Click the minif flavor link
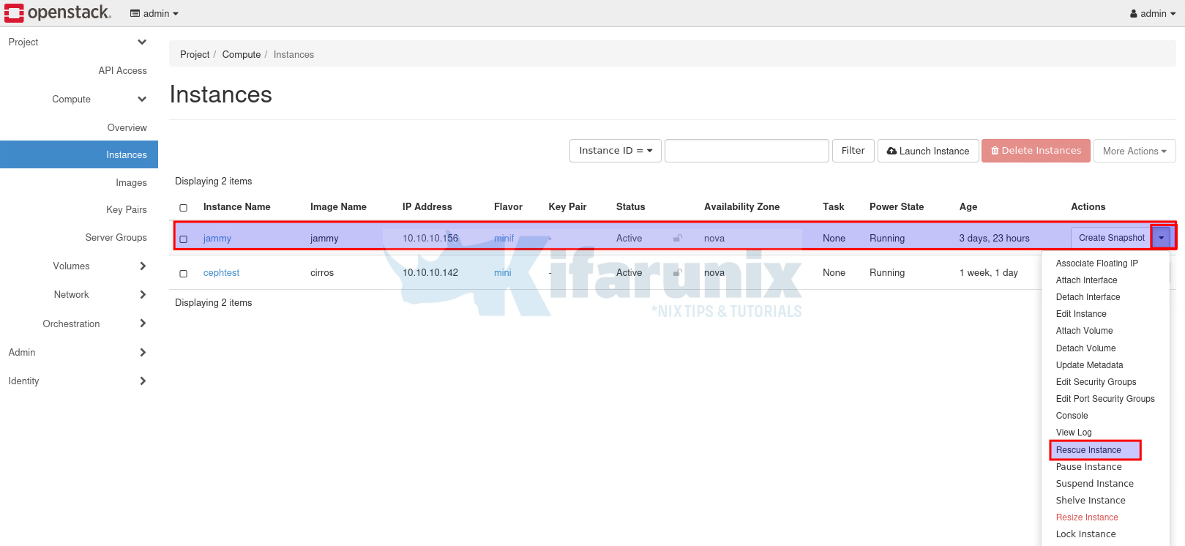The image size is (1185, 546). pos(504,239)
